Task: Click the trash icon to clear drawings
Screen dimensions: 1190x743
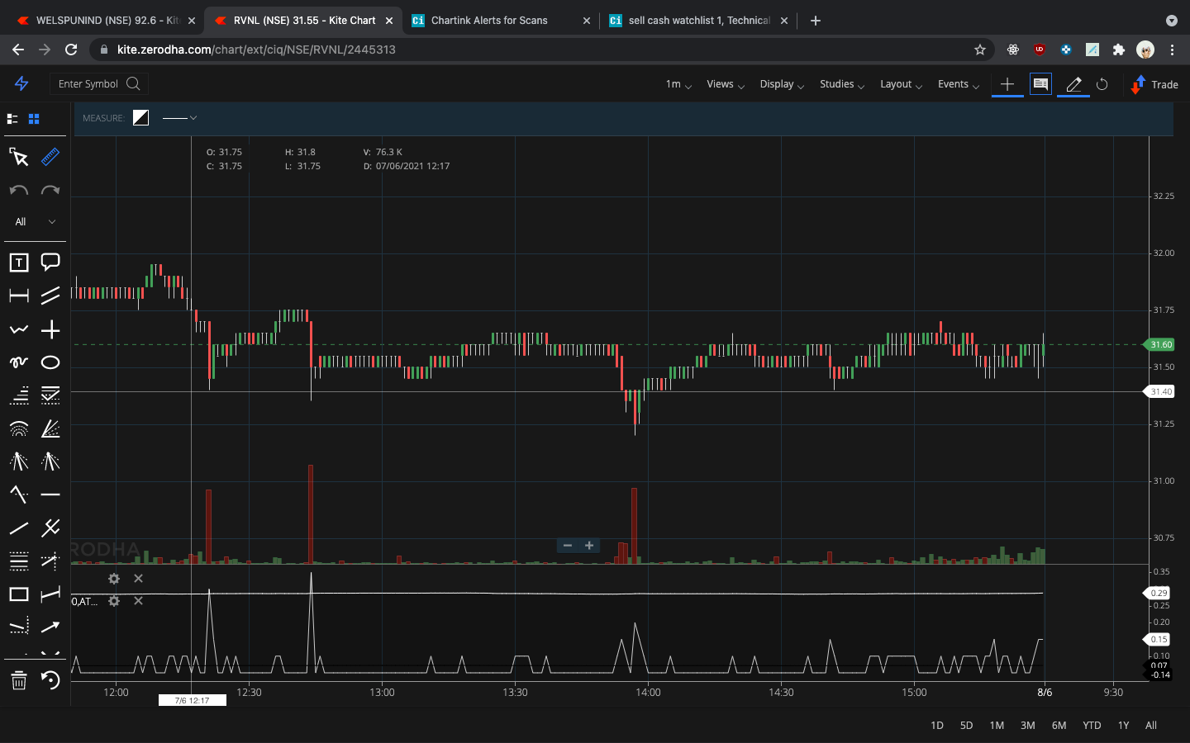Action: [x=18, y=681]
